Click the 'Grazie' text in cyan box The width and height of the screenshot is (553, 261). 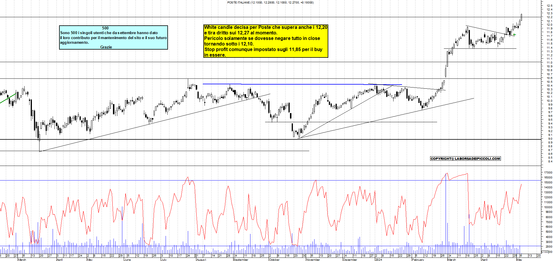[106, 47]
